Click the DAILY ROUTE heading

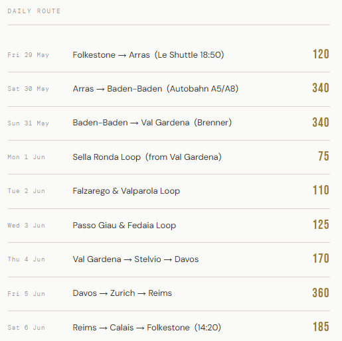point(34,11)
